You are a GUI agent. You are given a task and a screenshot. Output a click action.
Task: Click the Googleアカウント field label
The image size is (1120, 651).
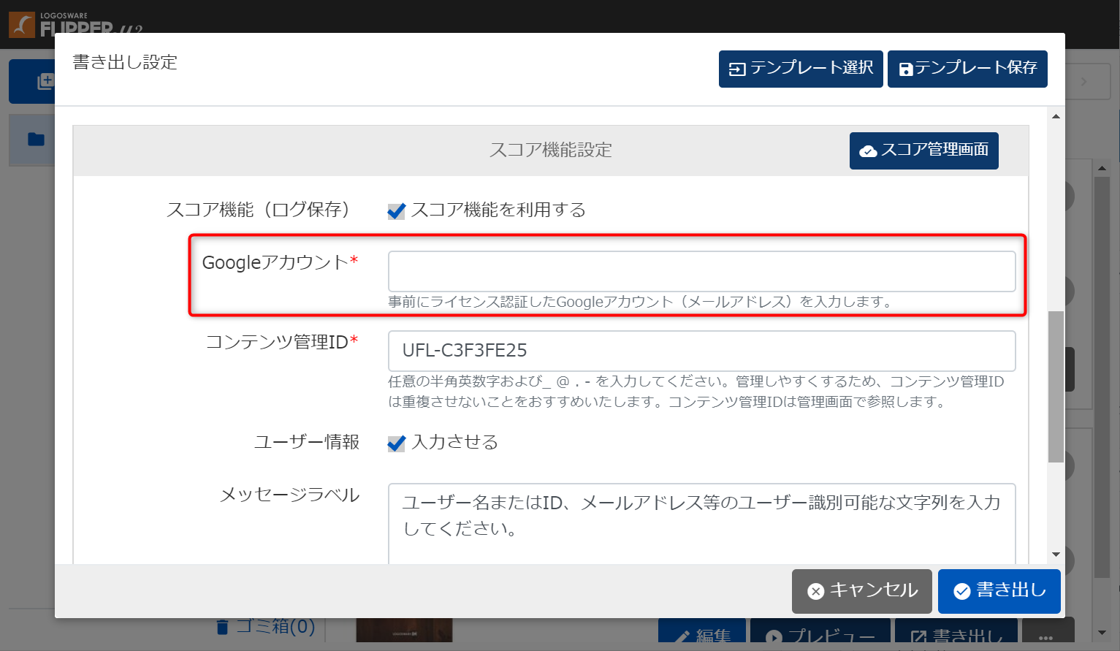pos(280,262)
